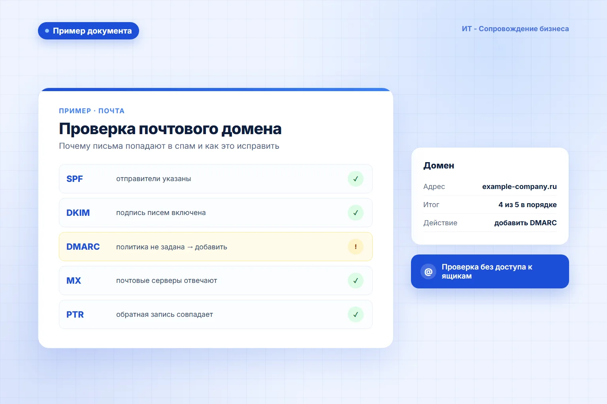Open the "ИТ - Сопровождение бизнеса" link
Image resolution: width=607 pixels, height=404 pixels.
coord(515,29)
